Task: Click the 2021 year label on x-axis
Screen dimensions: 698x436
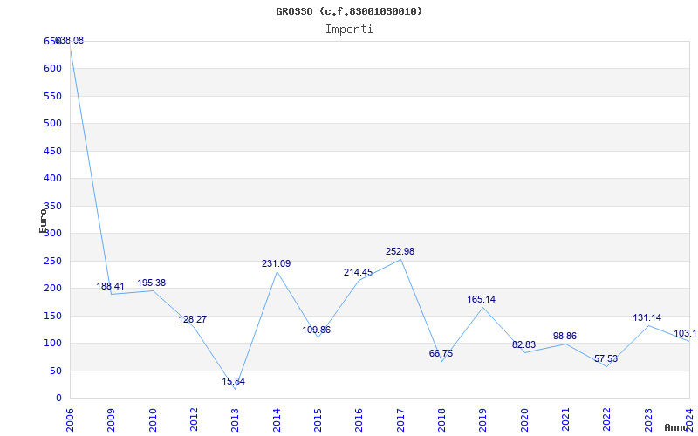Action: tap(565, 420)
